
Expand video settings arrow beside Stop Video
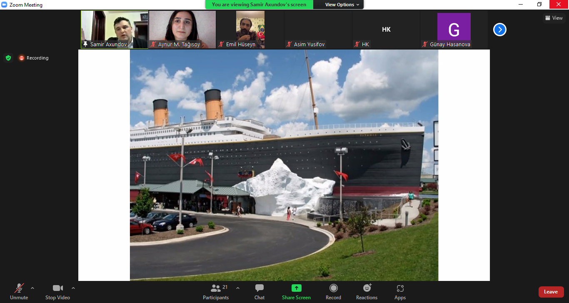click(x=73, y=288)
